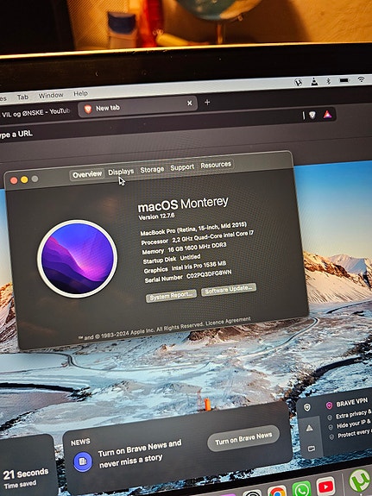372x496 pixels.
Task: Click the System Report button
Action: click(x=171, y=296)
